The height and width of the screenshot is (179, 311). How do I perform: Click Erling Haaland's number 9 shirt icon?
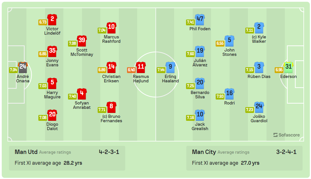(x=171, y=67)
